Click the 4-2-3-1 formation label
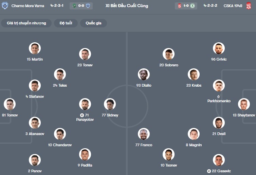The image size is (256, 175). tap(57, 6)
